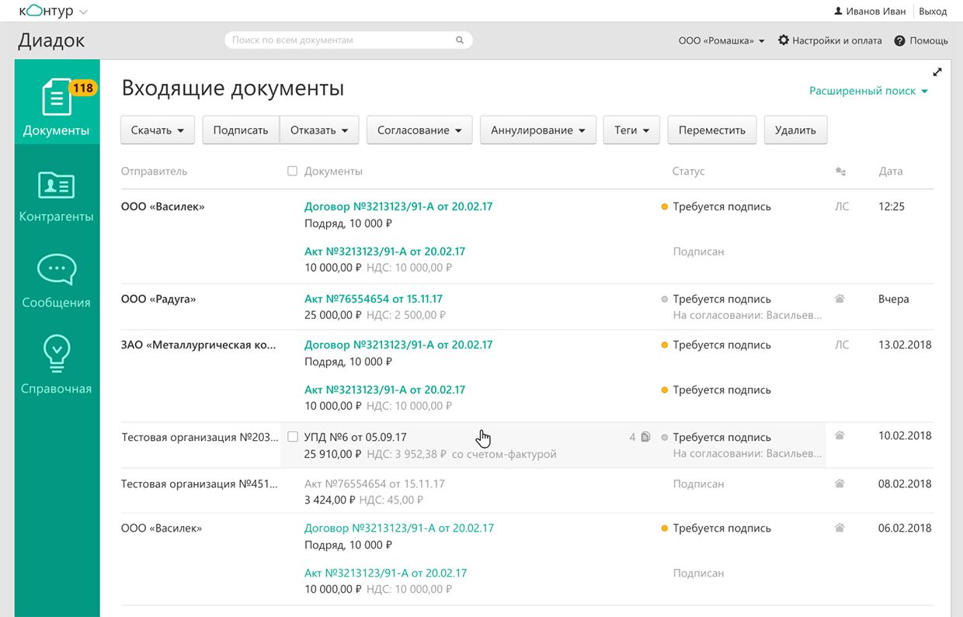Select checkbox next to УПД №6
The image size is (963, 617).
(293, 436)
